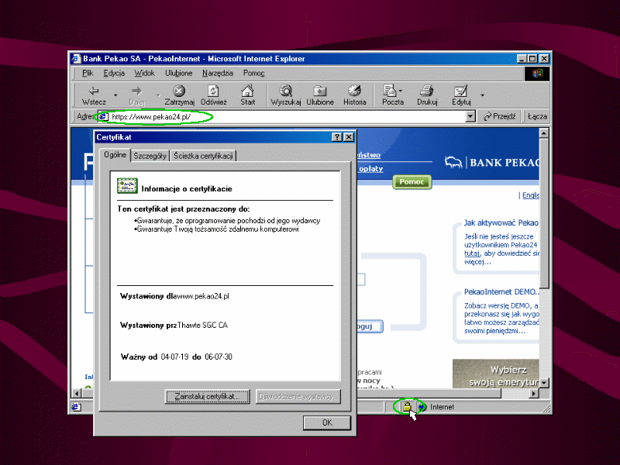Click the 'PekaoInternet DEMO' heading

(501, 292)
